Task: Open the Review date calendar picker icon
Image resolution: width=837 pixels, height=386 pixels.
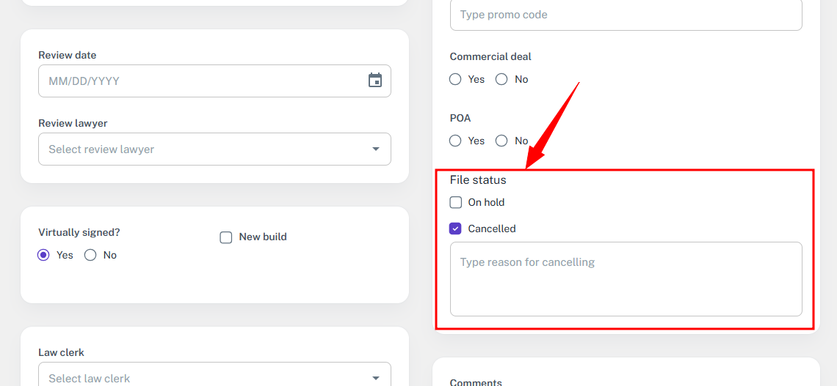Action: tap(375, 81)
